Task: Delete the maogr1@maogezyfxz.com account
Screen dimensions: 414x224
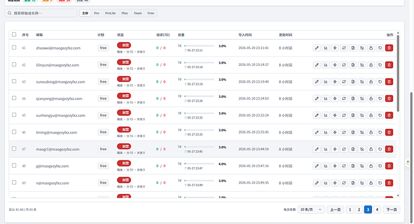Action: (x=389, y=149)
